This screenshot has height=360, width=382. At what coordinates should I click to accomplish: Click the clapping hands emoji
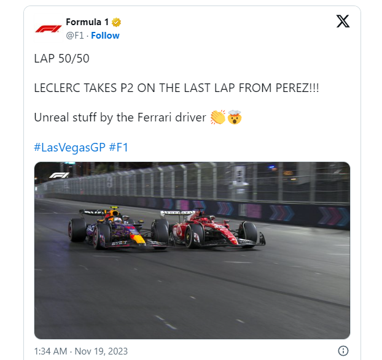[217, 117]
